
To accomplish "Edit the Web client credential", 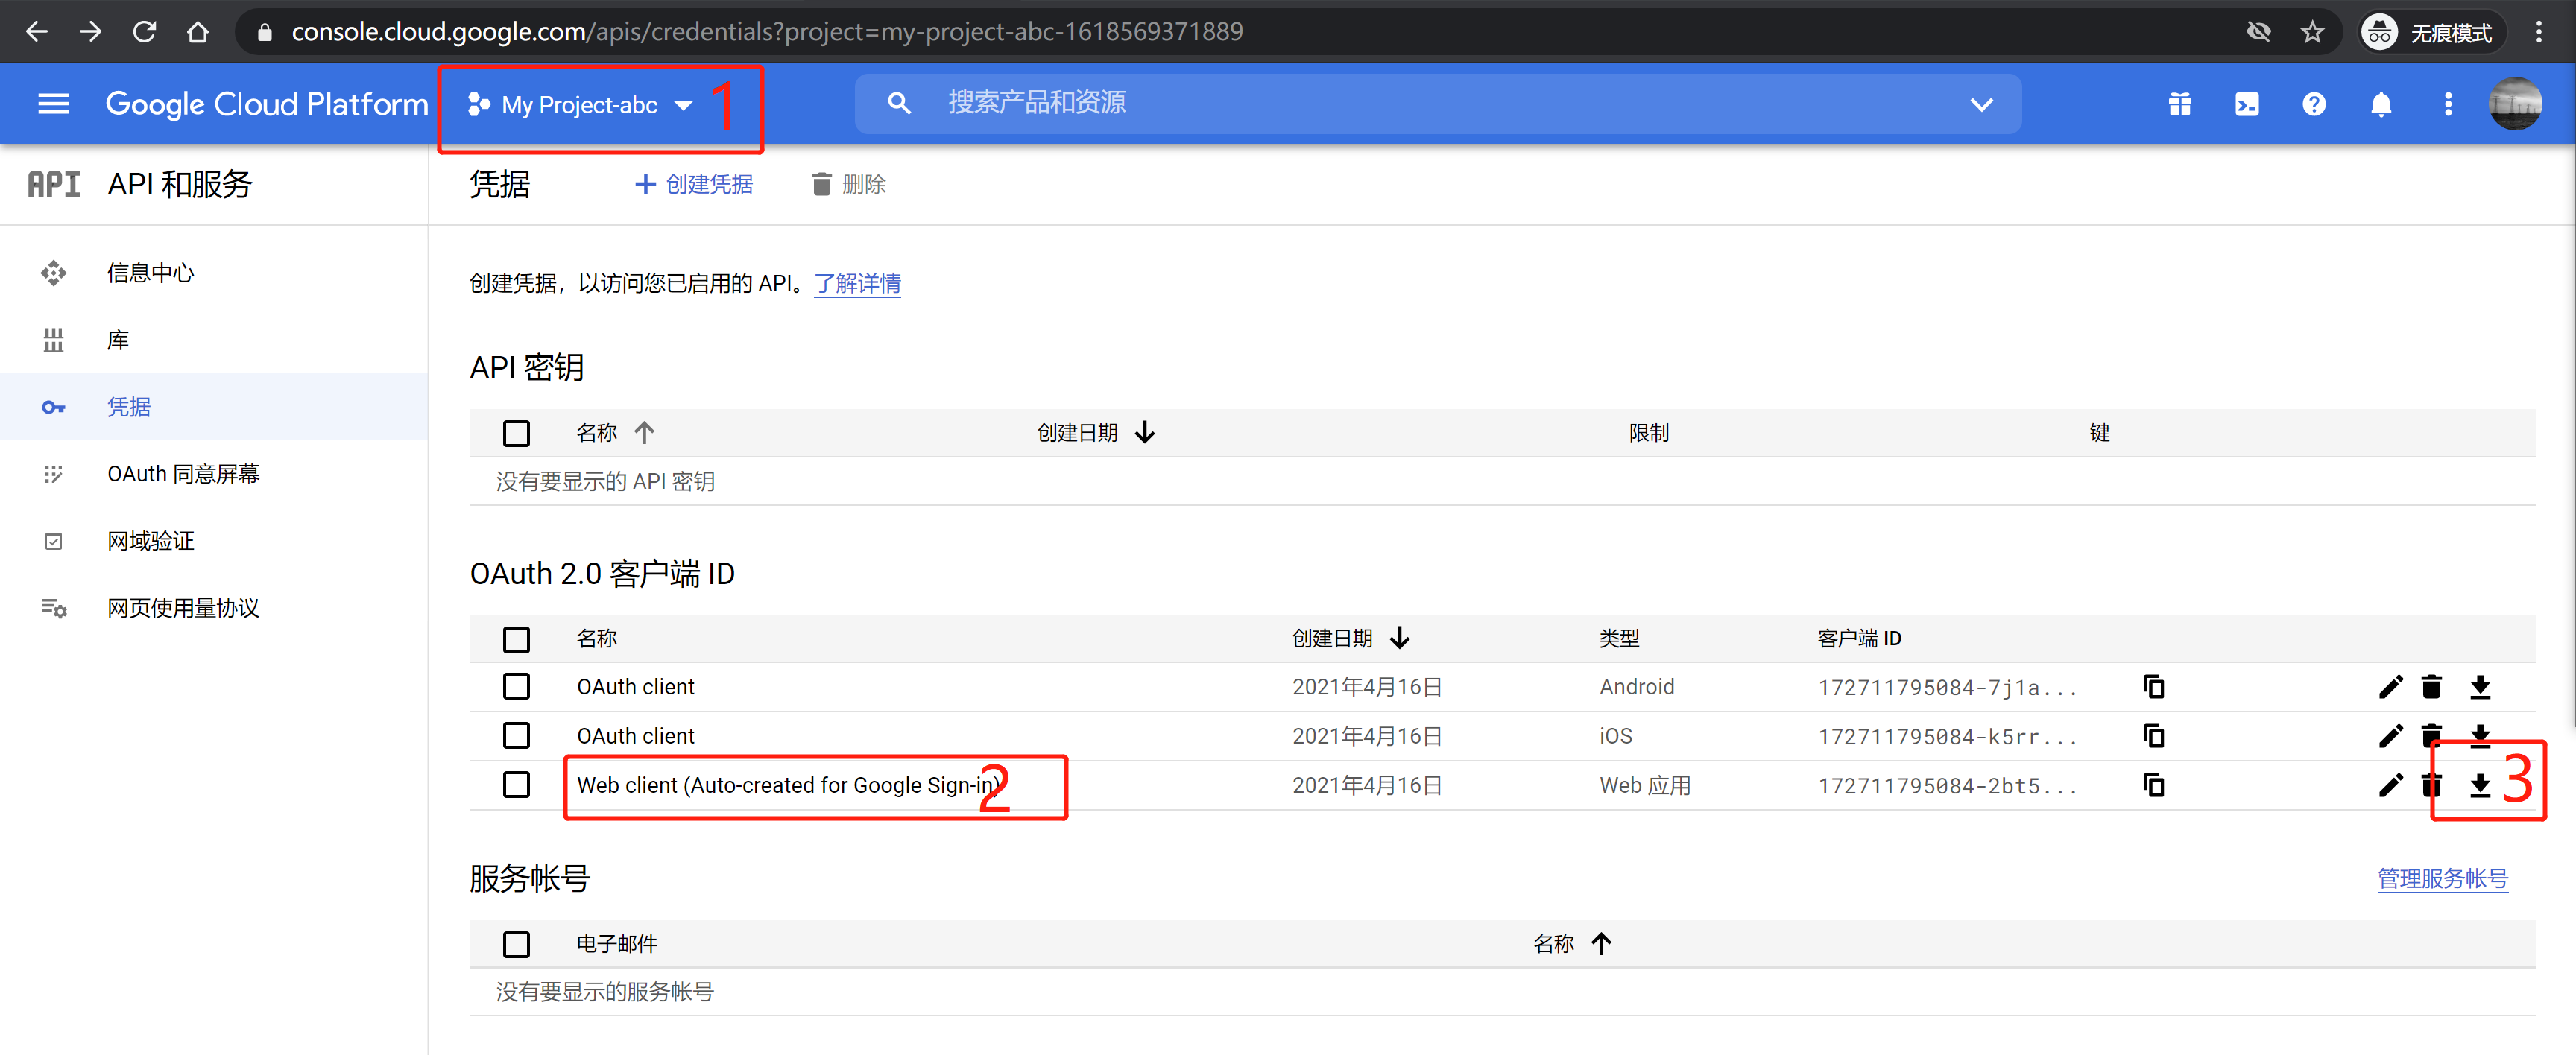I will pos(2390,785).
